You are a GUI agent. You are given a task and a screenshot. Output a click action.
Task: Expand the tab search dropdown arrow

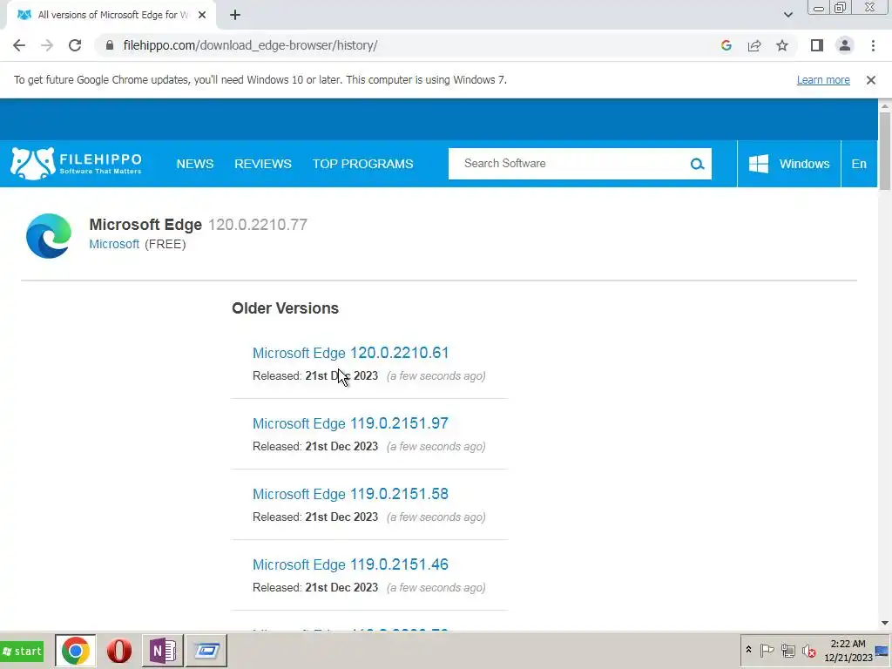(787, 15)
